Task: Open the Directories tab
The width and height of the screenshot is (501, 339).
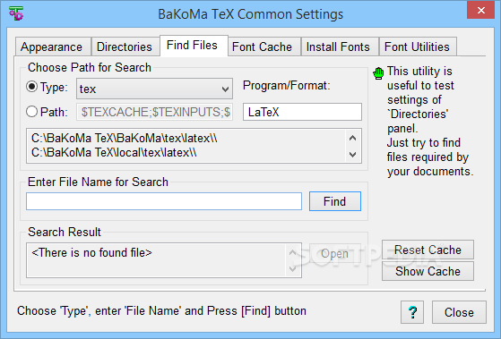Action: (125, 47)
